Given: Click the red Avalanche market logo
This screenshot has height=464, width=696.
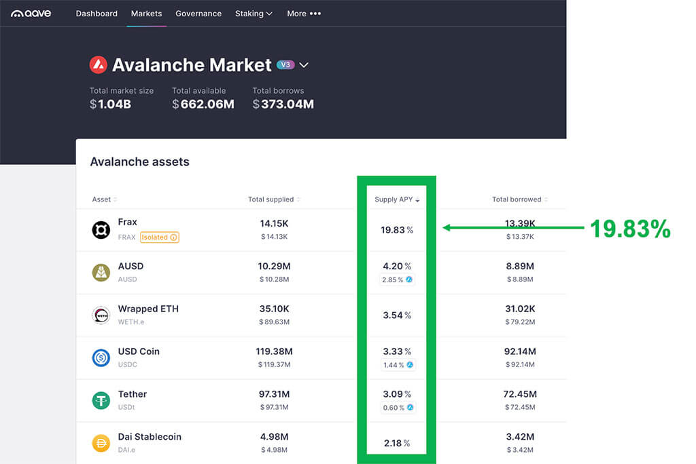Looking at the screenshot, I should (x=99, y=65).
